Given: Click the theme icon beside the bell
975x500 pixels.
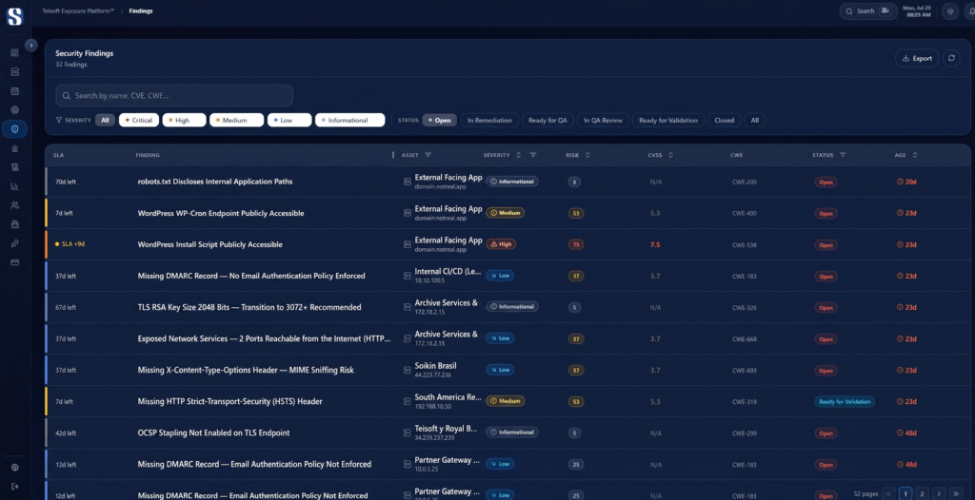Looking at the screenshot, I should [x=949, y=11].
